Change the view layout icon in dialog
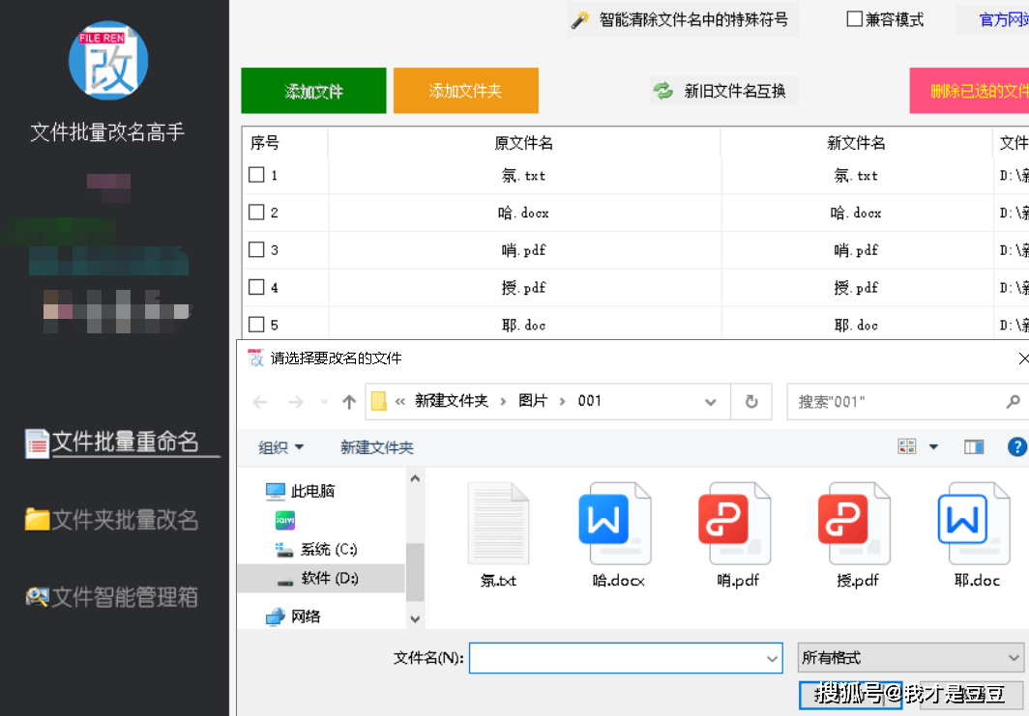This screenshot has height=716, width=1029. (907, 447)
